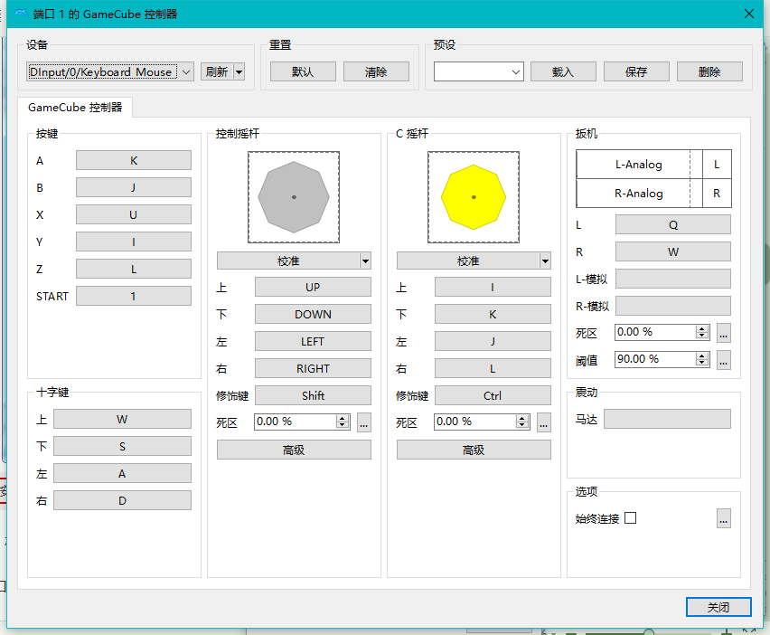The height and width of the screenshot is (635, 770).
Task: Rebind the X button mapped to U
Action: [x=134, y=214]
